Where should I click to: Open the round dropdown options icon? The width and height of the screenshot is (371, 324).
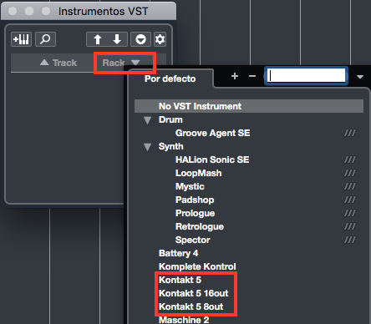[x=140, y=39]
